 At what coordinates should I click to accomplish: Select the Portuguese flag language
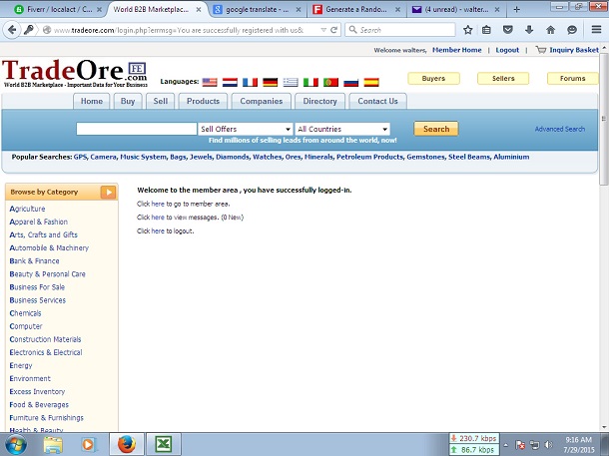tap(330, 82)
